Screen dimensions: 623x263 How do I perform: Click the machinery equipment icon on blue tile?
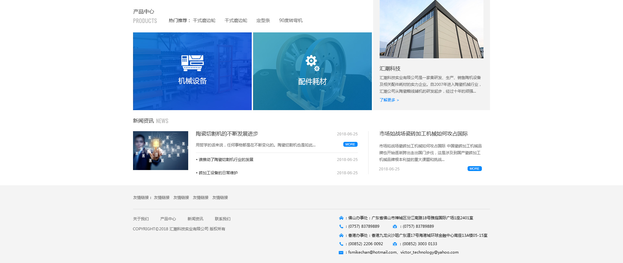coord(192,63)
